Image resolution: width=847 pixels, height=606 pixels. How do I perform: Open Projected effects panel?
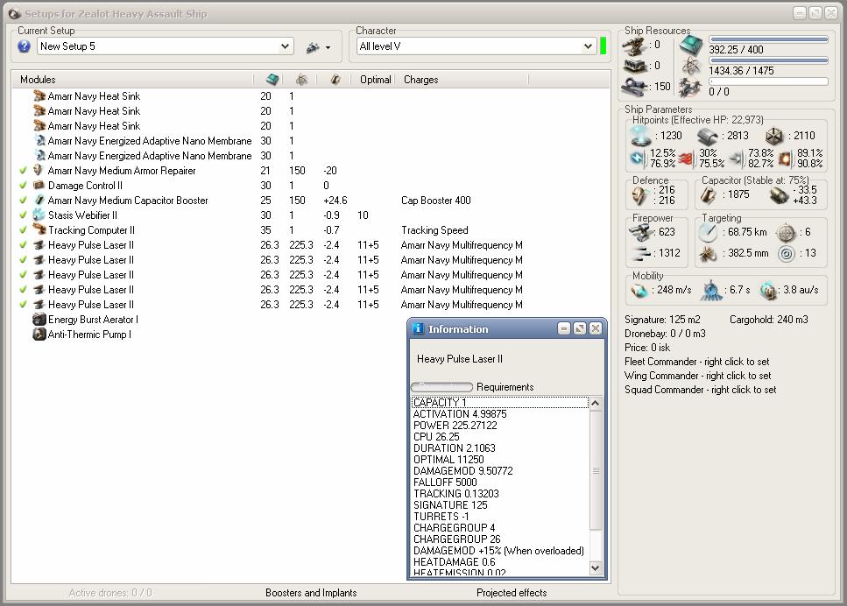pos(512,593)
